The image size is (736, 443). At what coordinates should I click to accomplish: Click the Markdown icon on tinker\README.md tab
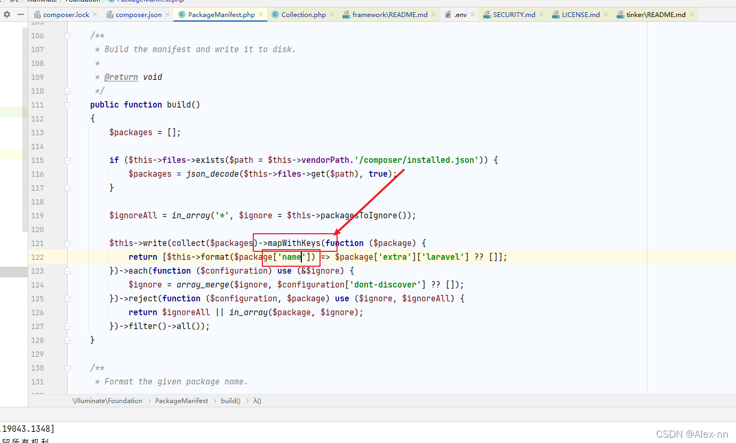(619, 15)
